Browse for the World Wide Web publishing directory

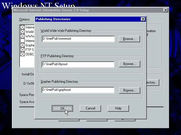point(129,39)
